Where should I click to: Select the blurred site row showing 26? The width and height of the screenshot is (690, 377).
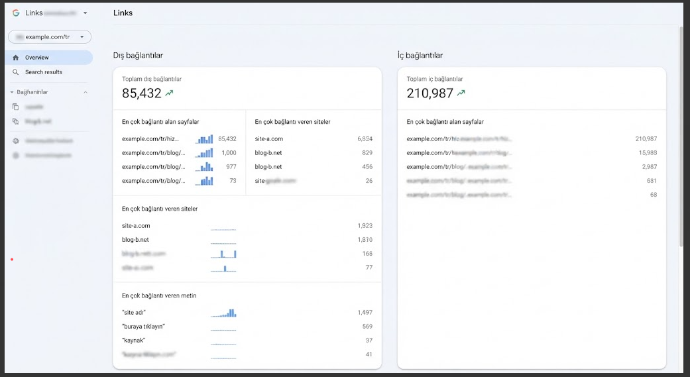click(314, 181)
